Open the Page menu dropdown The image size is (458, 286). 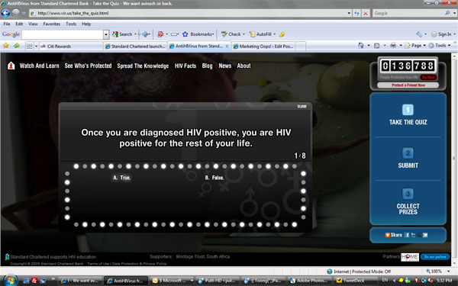point(417,46)
